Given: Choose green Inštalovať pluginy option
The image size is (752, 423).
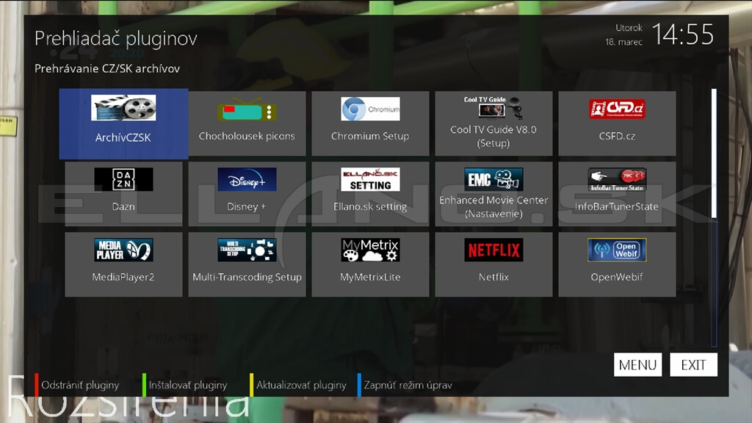Looking at the screenshot, I should pyautogui.click(x=184, y=385).
